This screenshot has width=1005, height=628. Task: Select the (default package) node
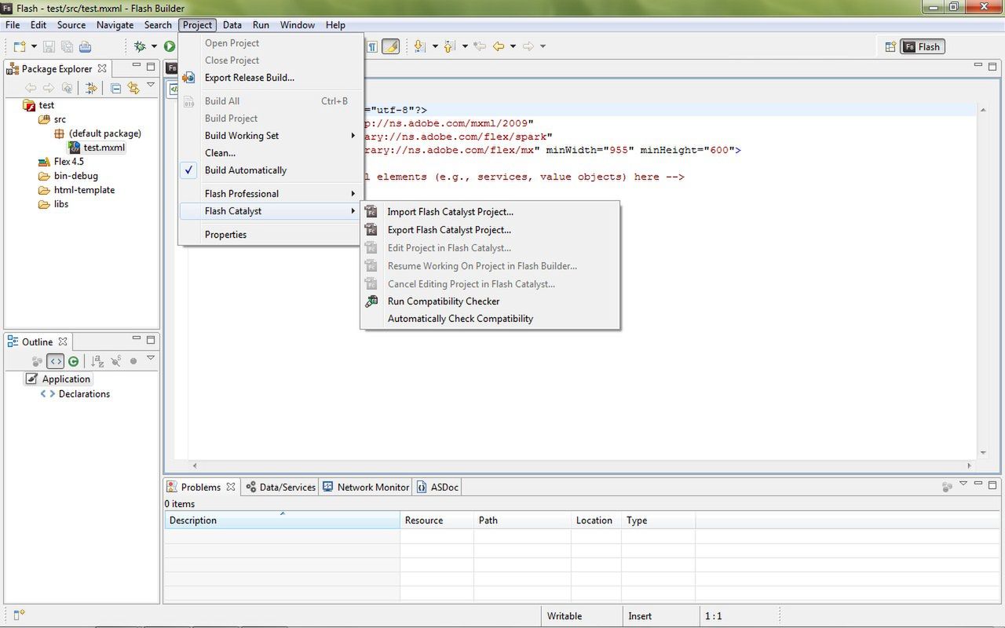coord(97,133)
